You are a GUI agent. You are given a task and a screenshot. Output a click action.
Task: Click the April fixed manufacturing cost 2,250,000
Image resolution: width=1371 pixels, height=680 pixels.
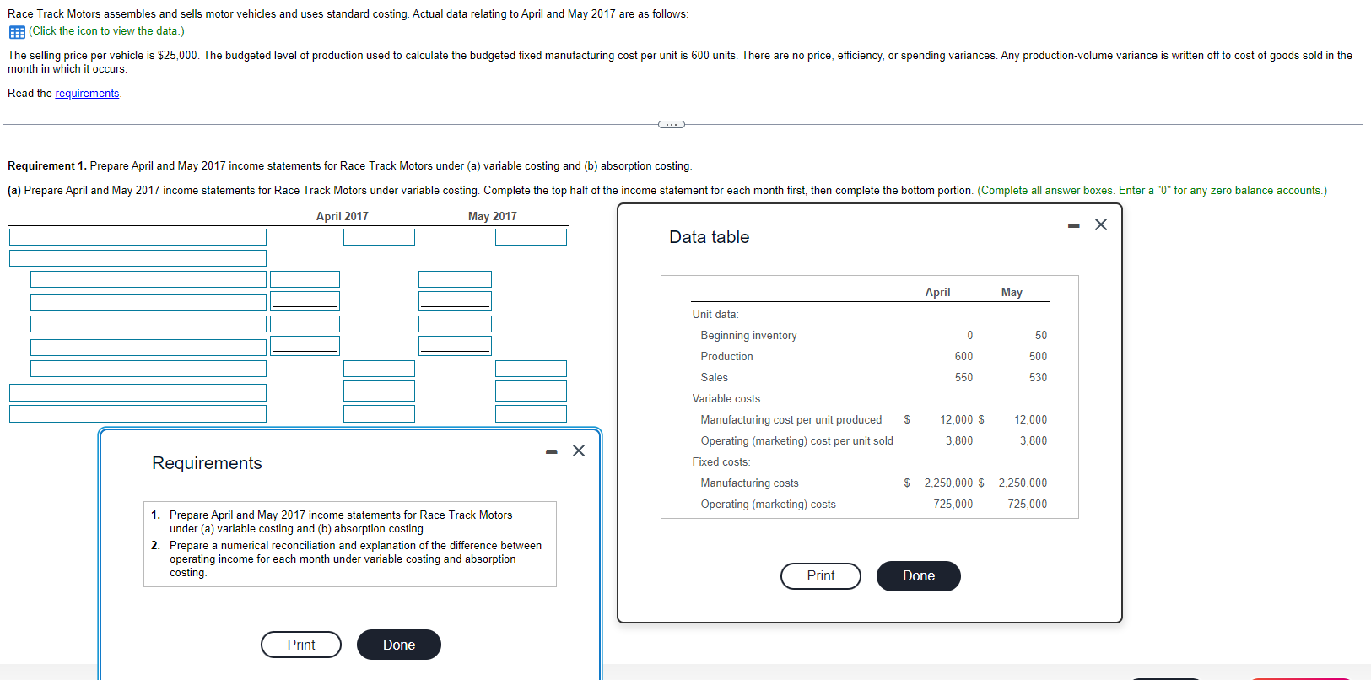point(948,483)
